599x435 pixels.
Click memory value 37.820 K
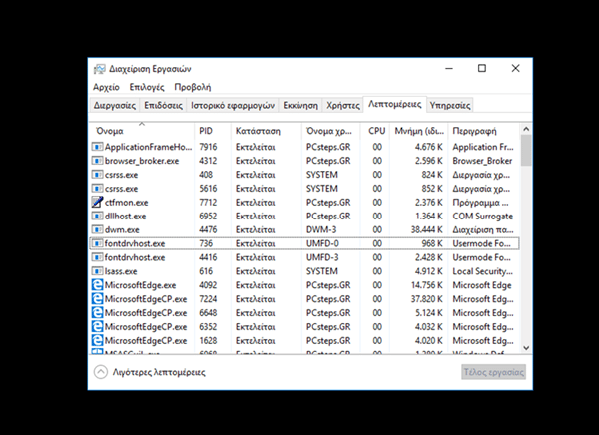coord(426,299)
